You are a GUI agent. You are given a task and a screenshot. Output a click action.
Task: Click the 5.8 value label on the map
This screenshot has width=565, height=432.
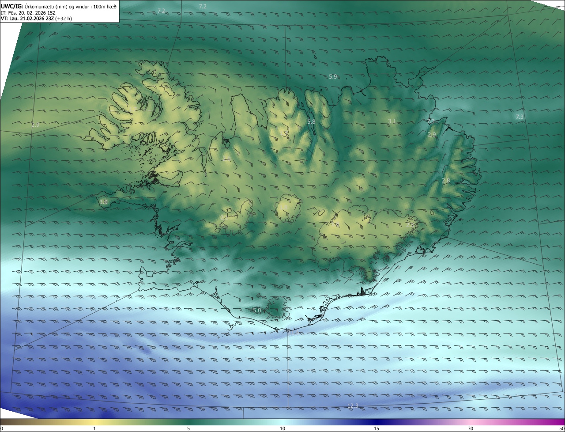[311, 121]
